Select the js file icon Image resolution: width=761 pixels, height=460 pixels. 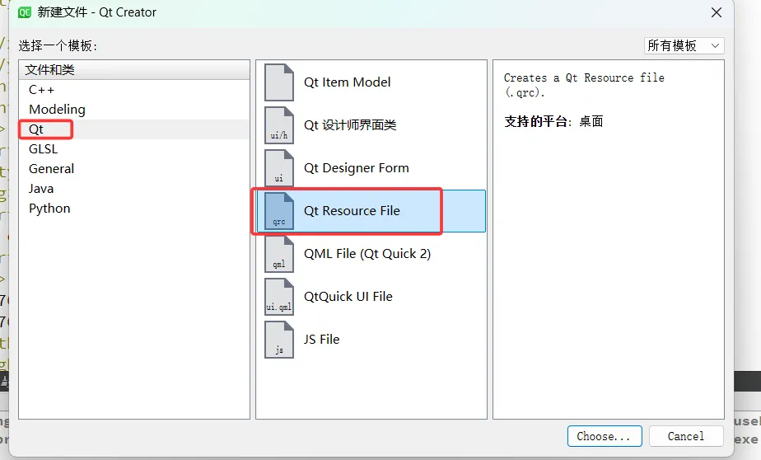coord(279,339)
